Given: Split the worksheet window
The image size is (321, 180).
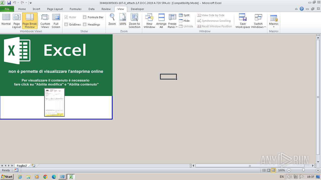Looking at the screenshot, I should tap(184, 15).
